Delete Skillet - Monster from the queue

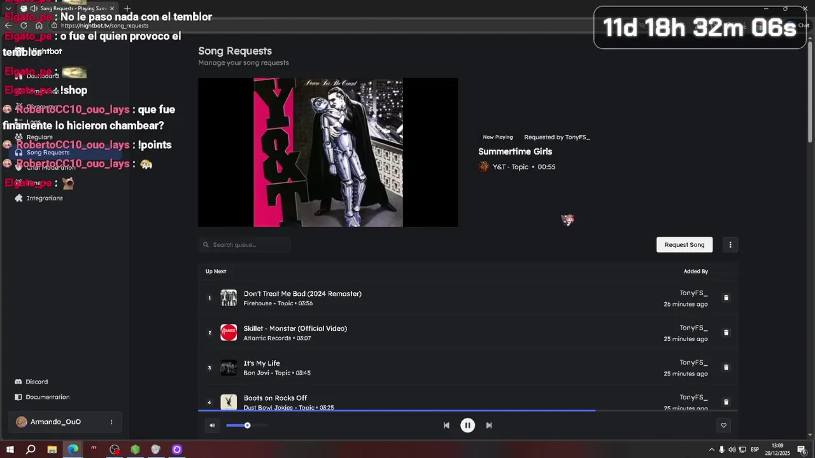coord(726,333)
